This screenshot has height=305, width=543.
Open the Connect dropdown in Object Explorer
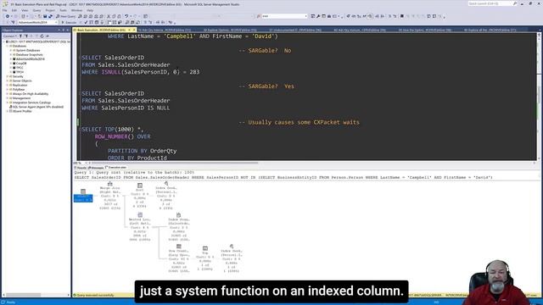point(9,36)
